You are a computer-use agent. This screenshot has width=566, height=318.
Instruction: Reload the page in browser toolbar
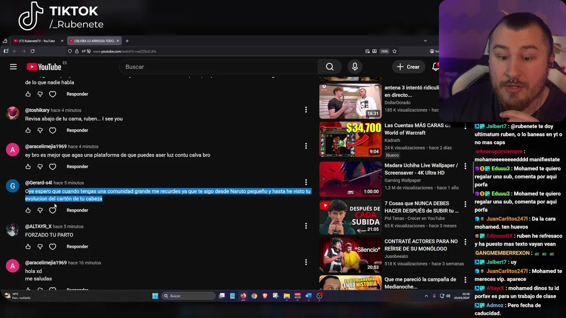[x=32, y=51]
